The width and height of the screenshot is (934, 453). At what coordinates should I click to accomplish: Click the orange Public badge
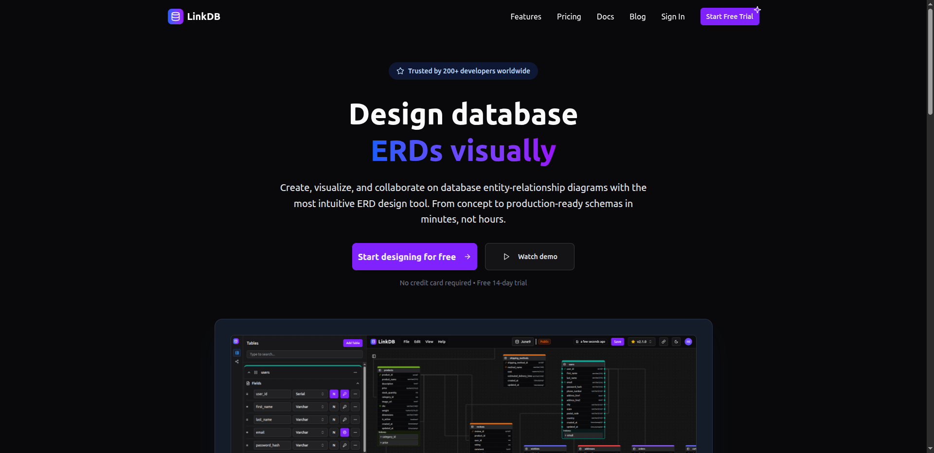(544, 342)
